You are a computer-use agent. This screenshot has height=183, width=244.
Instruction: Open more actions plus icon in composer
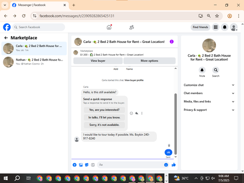(75, 165)
